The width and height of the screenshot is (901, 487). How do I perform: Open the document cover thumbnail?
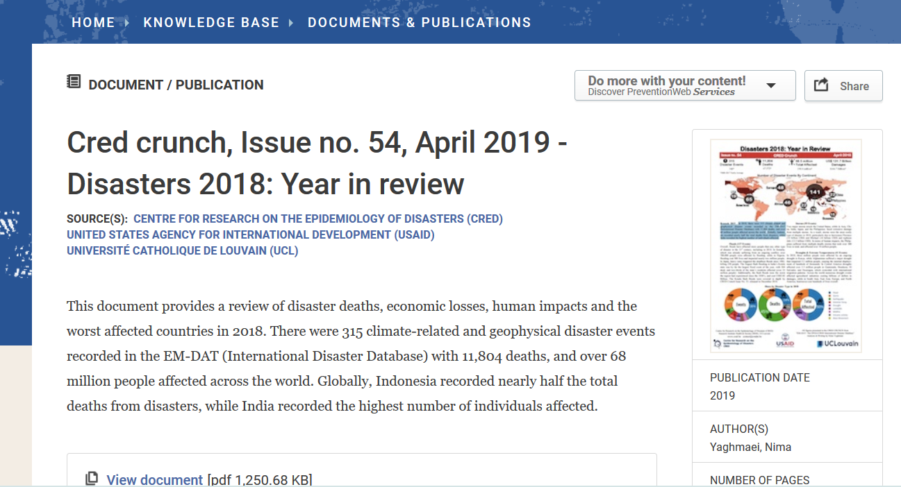(x=786, y=246)
